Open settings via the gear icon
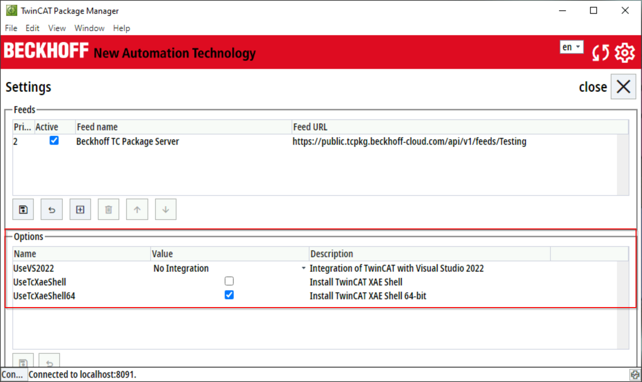 [x=625, y=53]
